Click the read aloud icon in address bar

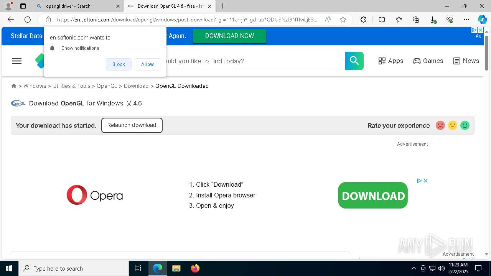pos(328,20)
